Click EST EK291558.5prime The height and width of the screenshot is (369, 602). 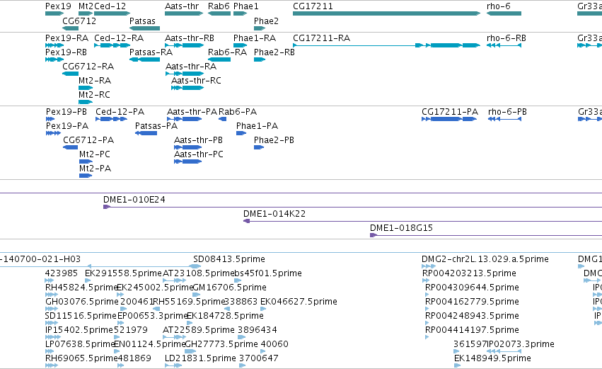123,273
